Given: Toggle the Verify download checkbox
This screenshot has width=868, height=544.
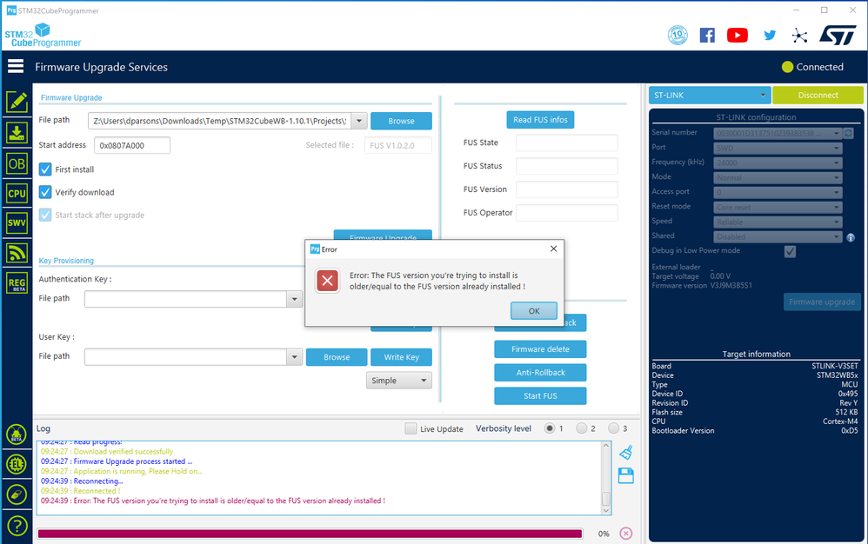Looking at the screenshot, I should (45, 192).
